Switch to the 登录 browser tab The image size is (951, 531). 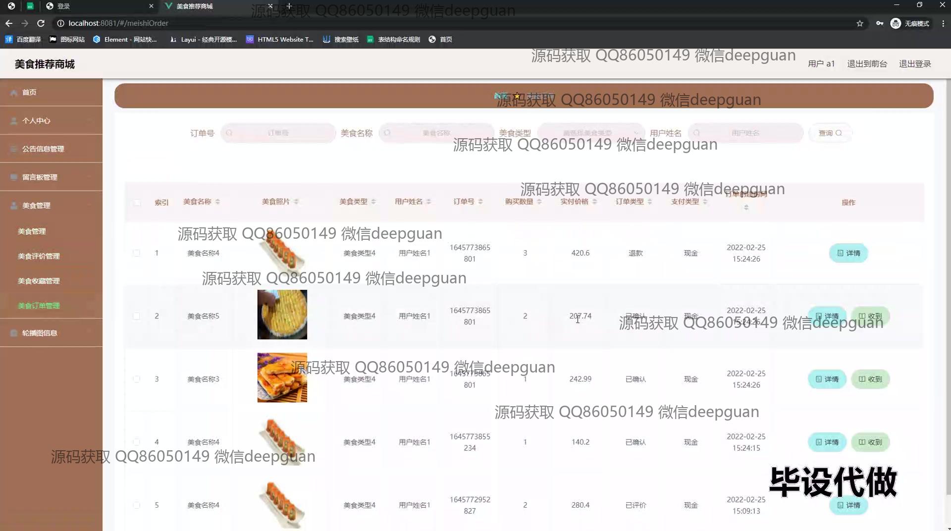[99, 6]
